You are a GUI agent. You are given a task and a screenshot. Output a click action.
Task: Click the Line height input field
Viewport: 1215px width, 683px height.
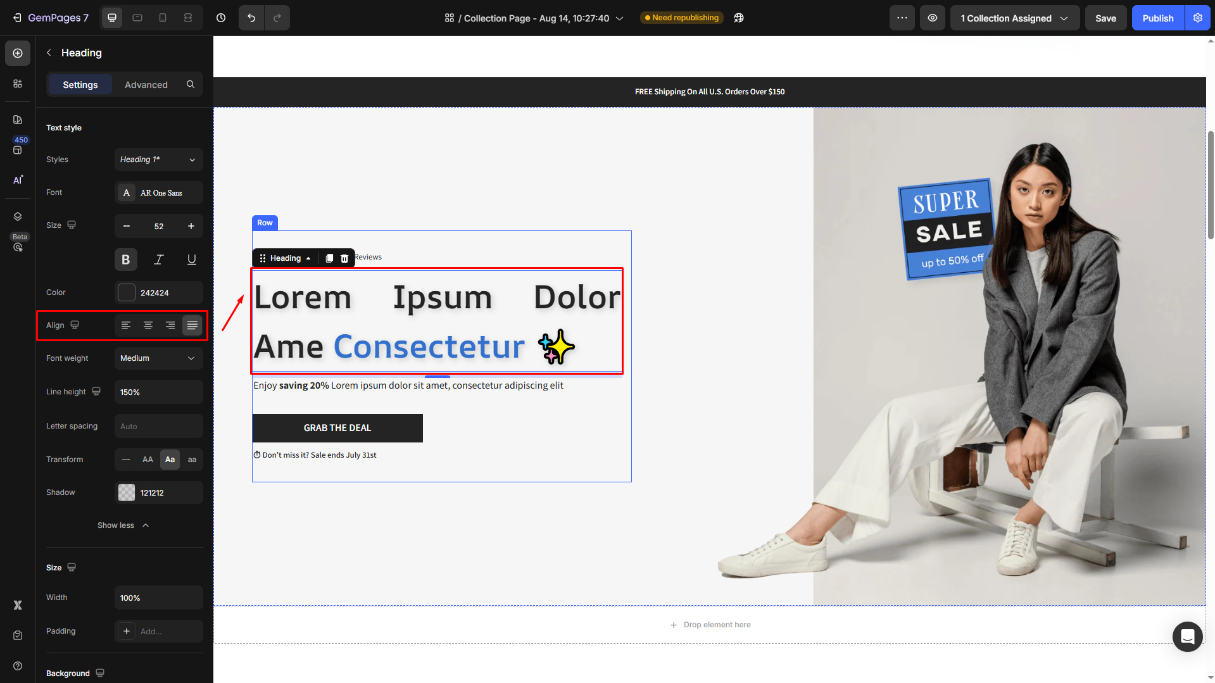pos(158,392)
